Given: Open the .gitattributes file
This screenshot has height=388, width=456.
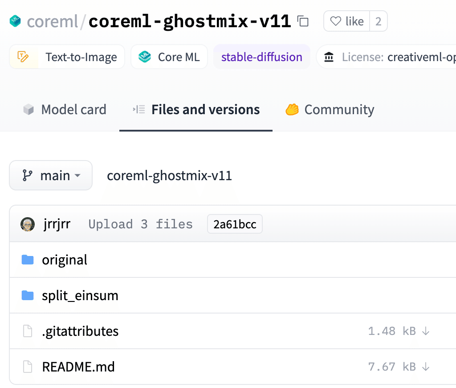Looking at the screenshot, I should (x=80, y=331).
